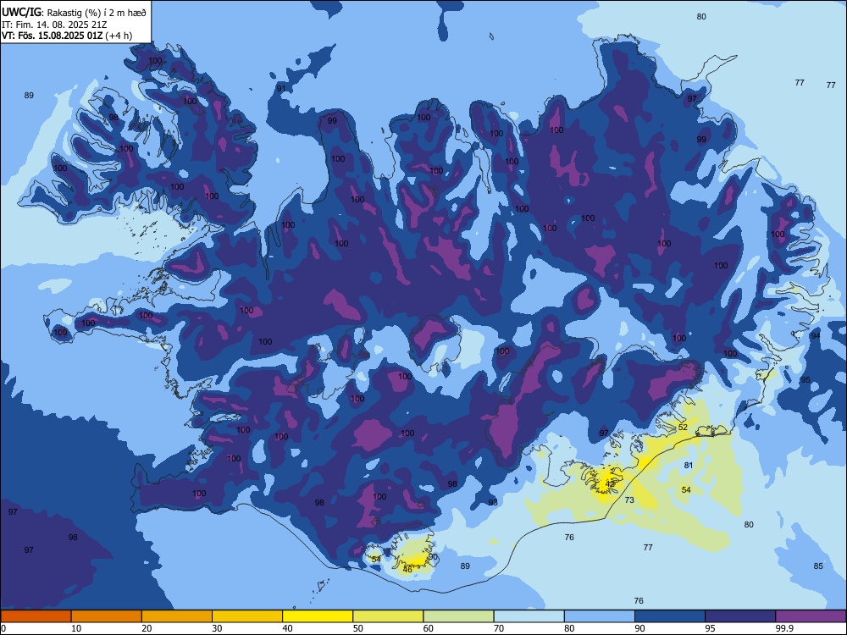
Task: Click the '85' value in the lower right
Action: pyautogui.click(x=818, y=566)
